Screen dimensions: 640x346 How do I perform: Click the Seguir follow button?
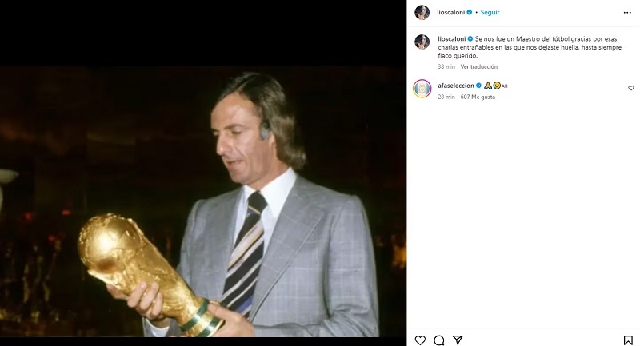click(x=490, y=13)
